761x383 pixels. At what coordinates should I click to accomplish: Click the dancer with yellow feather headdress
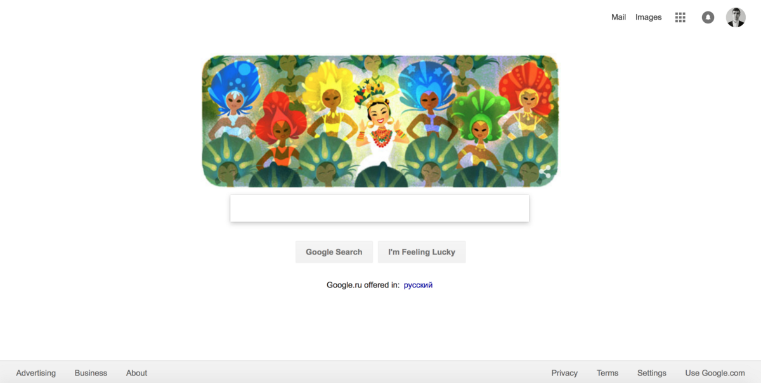(x=328, y=101)
